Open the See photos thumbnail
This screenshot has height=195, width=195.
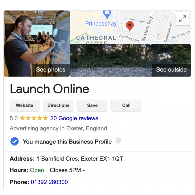(37, 43)
